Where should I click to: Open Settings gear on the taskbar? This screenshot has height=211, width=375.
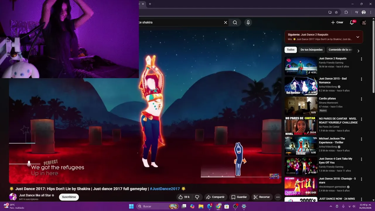pyautogui.click(x=244, y=206)
